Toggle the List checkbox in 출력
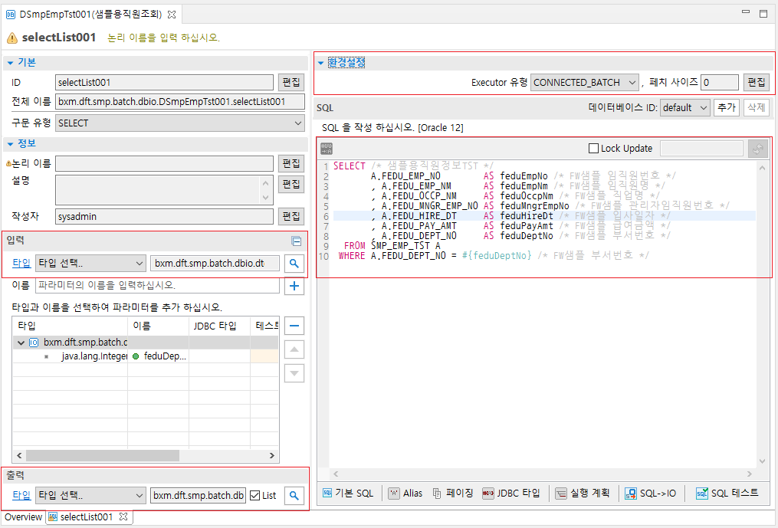 (x=255, y=495)
